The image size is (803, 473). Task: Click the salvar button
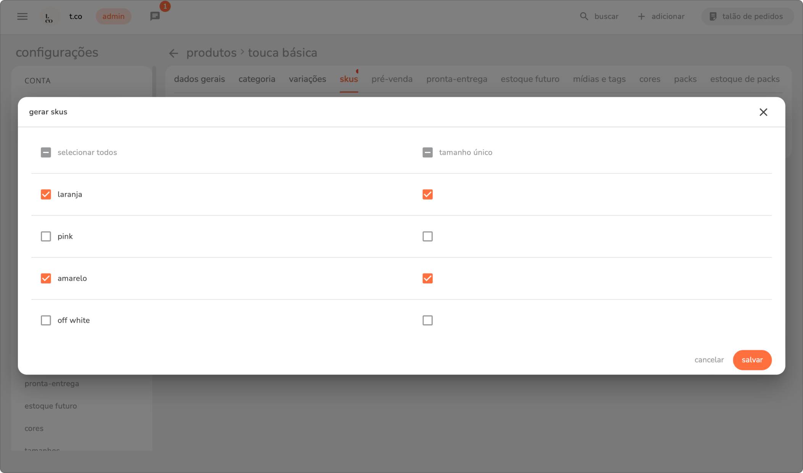point(752,360)
